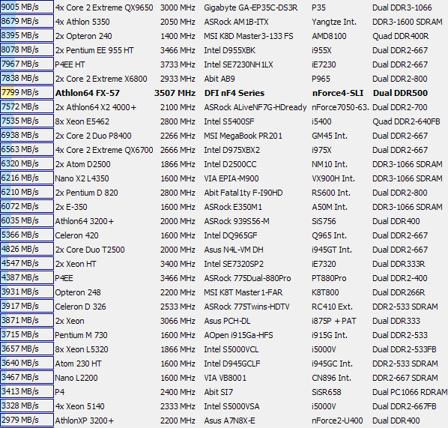This screenshot has height=428, width=448.
Task: Click the i875P + PAT chipset cell
Action: [333, 321]
